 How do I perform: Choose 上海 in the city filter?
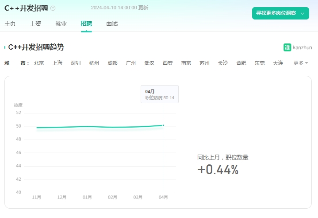coord(57,63)
